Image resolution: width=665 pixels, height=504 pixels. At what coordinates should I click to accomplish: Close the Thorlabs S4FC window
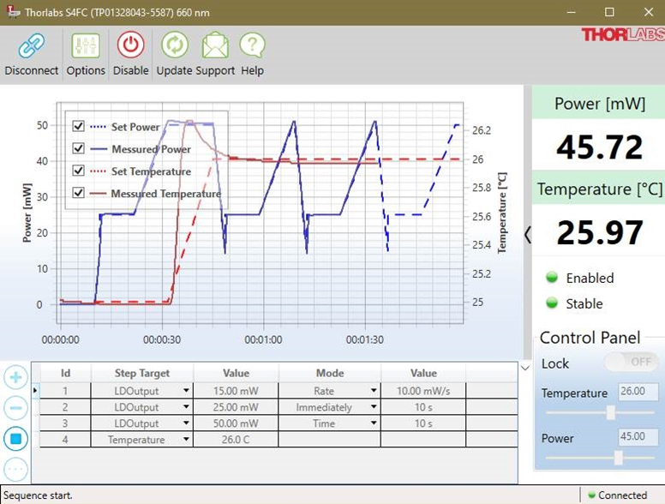pyautogui.click(x=649, y=12)
